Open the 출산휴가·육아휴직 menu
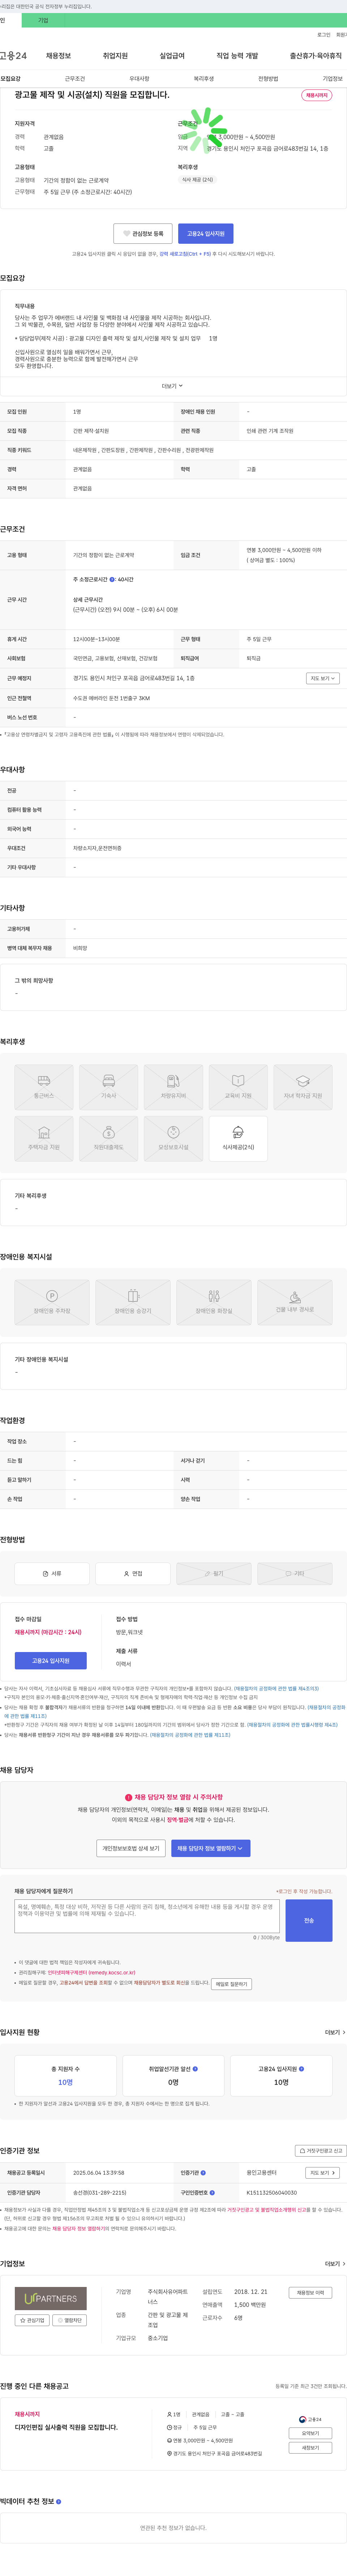Screen dimensions: 347x2576 click(x=316, y=56)
